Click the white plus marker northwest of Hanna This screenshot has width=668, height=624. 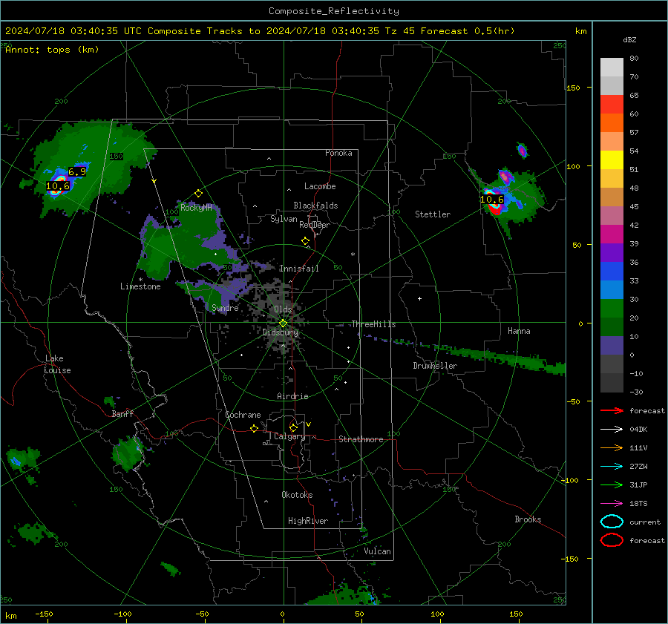pos(419,298)
